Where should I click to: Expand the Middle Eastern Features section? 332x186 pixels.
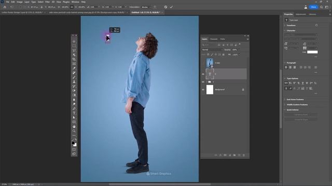(285, 104)
